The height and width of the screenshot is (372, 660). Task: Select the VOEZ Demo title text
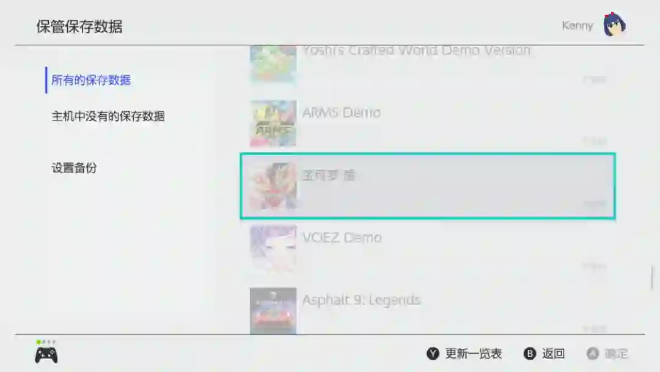click(342, 237)
